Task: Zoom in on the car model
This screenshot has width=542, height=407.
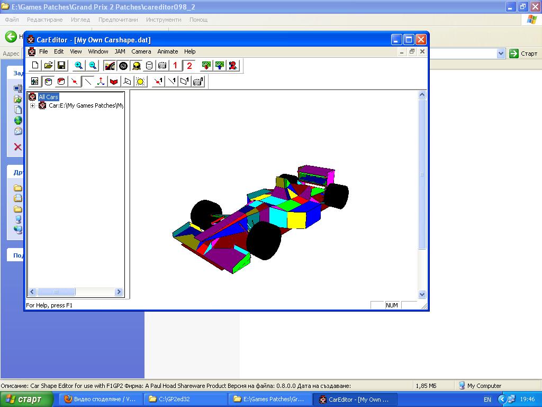Action: [79, 65]
